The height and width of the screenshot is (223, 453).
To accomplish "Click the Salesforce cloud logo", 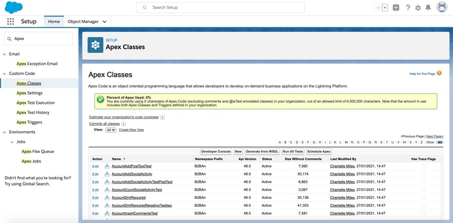I will coord(13,7).
